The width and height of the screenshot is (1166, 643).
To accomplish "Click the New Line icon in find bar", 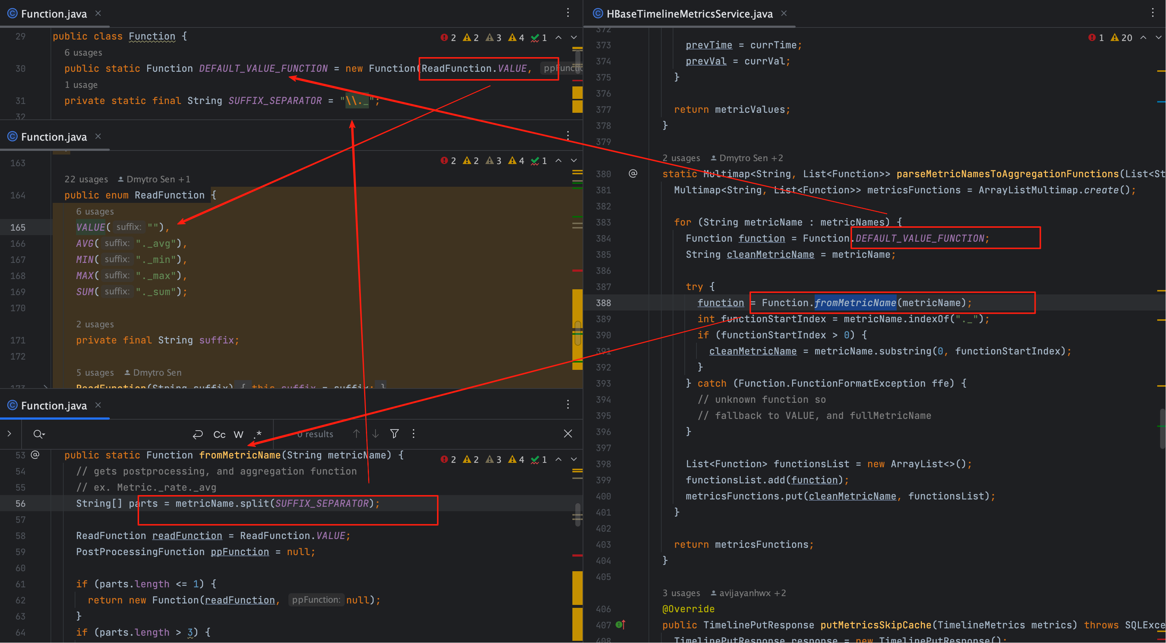I will [197, 434].
